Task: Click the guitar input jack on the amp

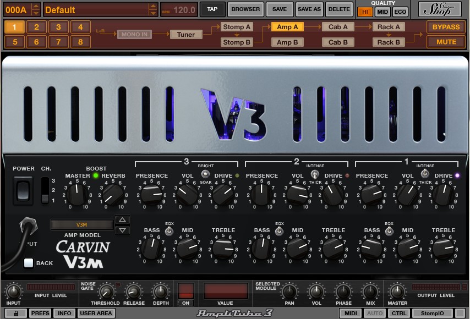Action: point(26,227)
